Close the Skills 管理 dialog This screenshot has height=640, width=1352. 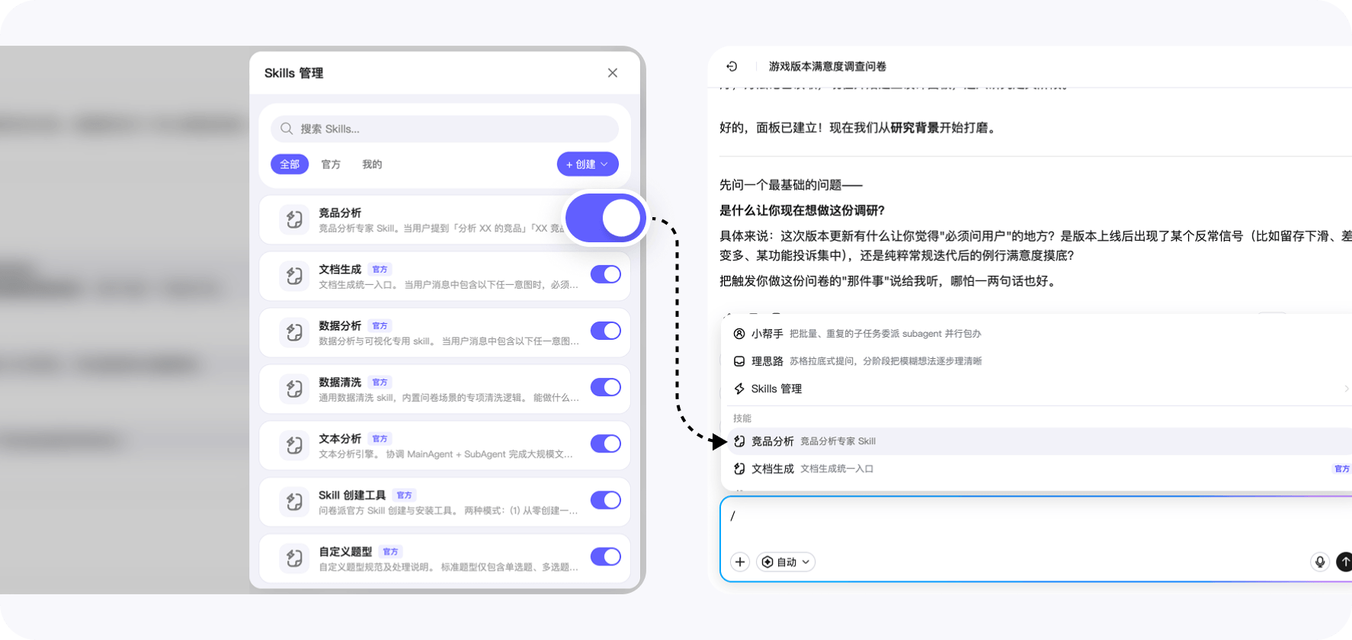(x=613, y=73)
